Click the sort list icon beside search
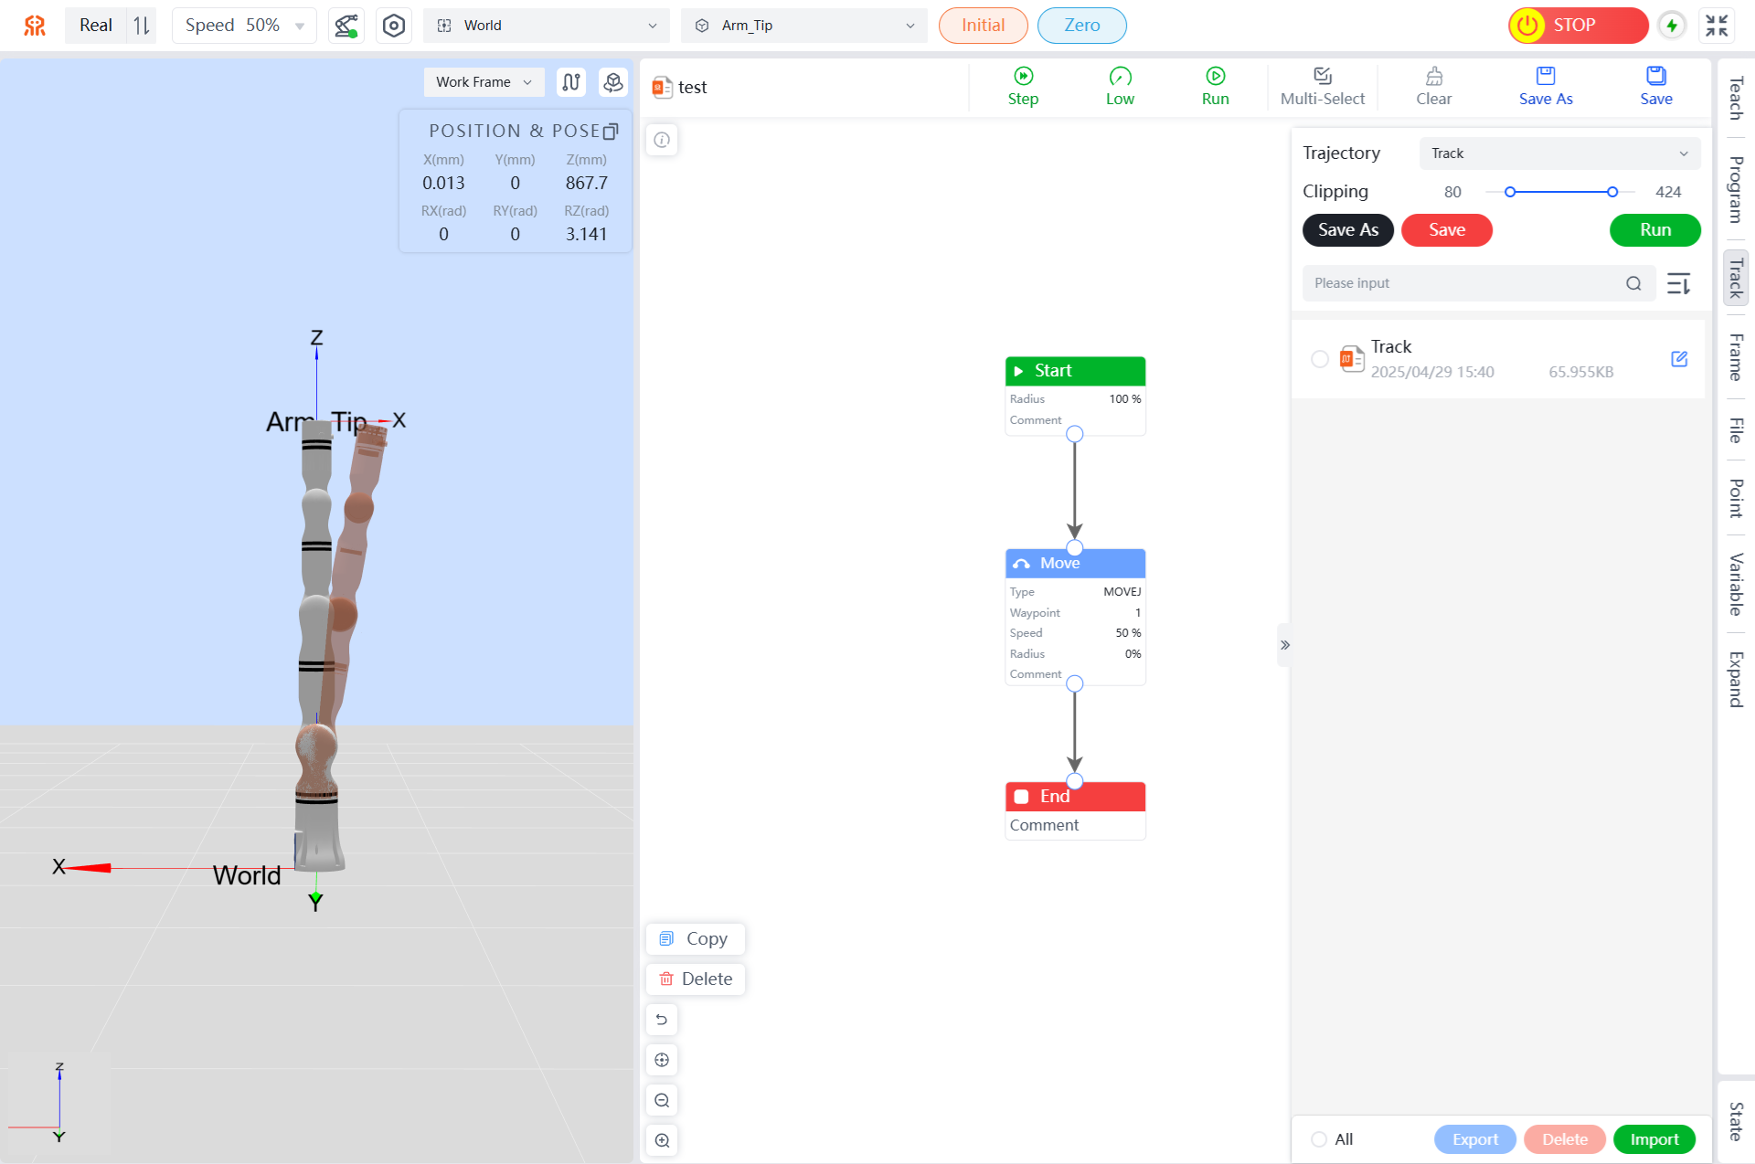This screenshot has height=1164, width=1755. pos(1678,283)
